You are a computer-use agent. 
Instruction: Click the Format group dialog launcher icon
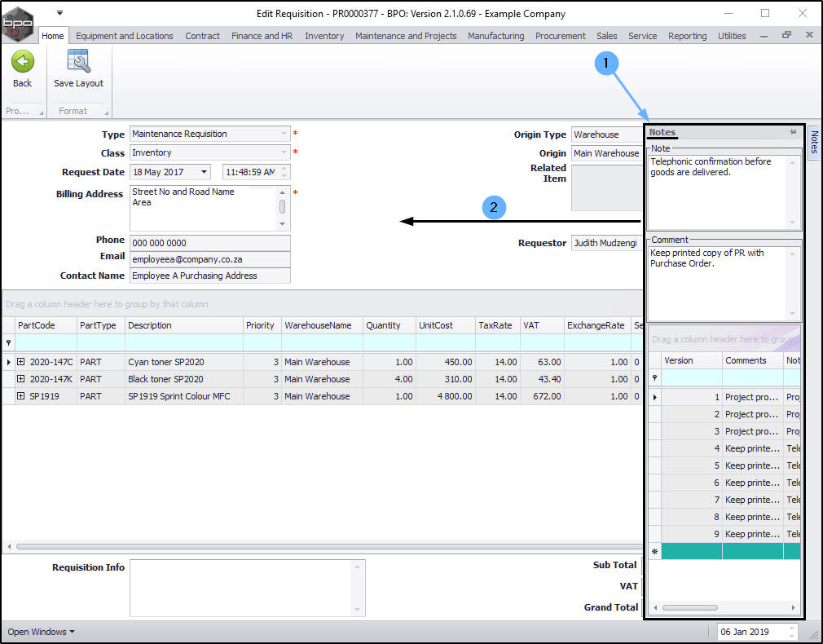click(x=108, y=112)
